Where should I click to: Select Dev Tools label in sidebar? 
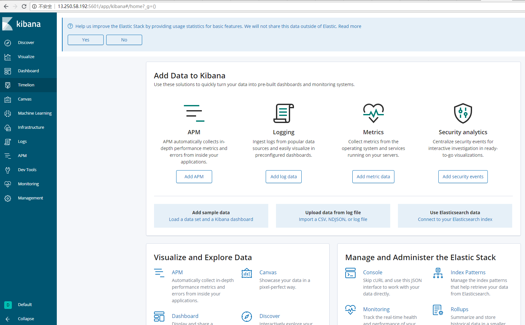pos(27,170)
